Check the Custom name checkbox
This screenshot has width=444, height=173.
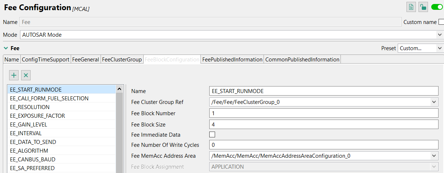(x=441, y=22)
